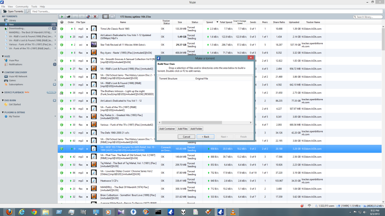Click the red X Remove toolbar icon
Image resolution: width=385 pixels, height=216 pixels.
coord(95,16)
